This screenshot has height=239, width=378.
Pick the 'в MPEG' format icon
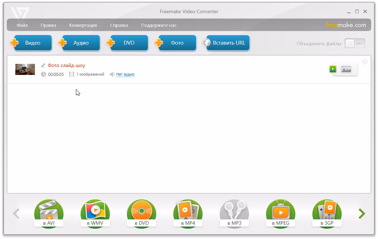280,214
